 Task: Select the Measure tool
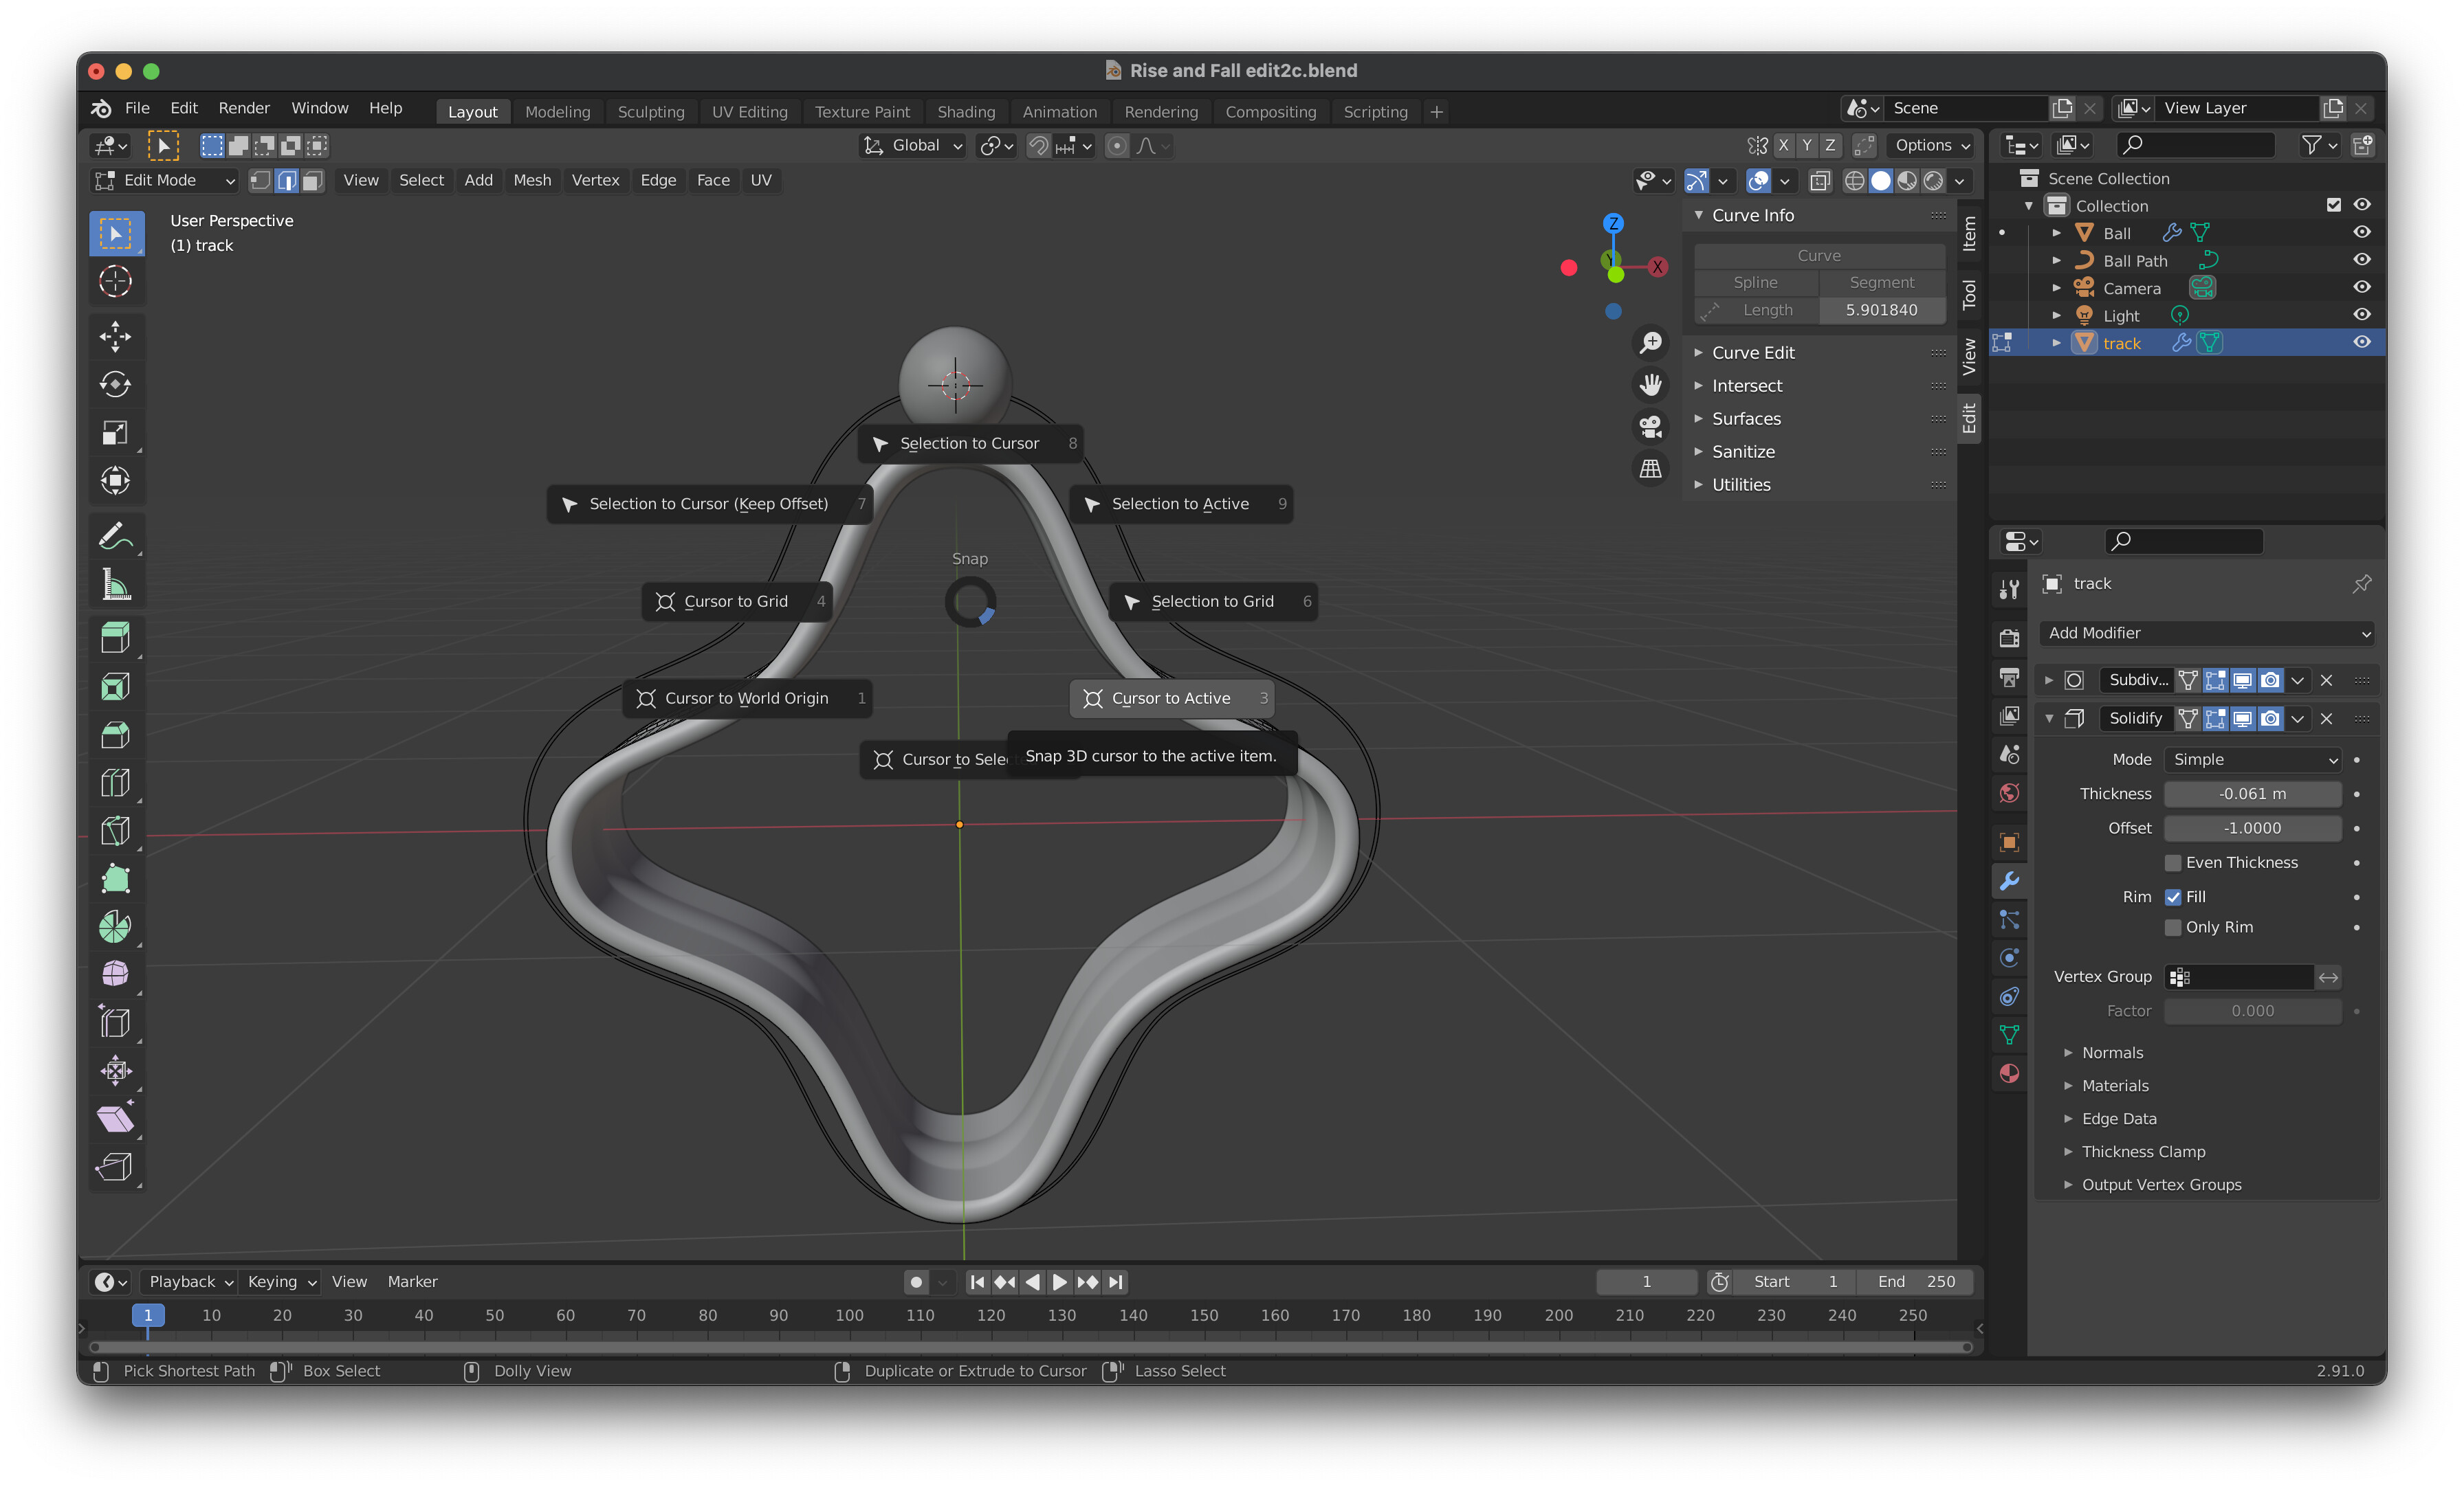pos(117,585)
